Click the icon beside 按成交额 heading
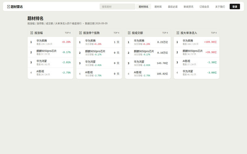Viewport: 247px width, 154px height. [129, 33]
